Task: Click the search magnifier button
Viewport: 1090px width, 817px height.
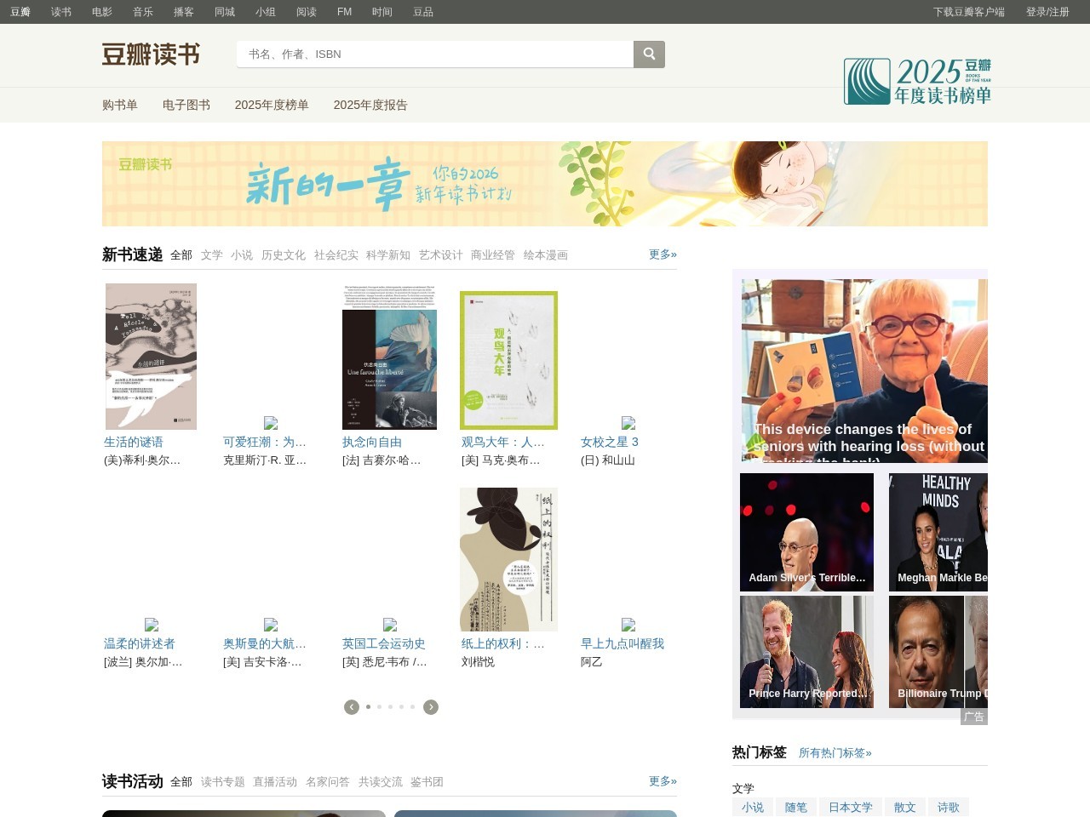Action: click(x=649, y=54)
